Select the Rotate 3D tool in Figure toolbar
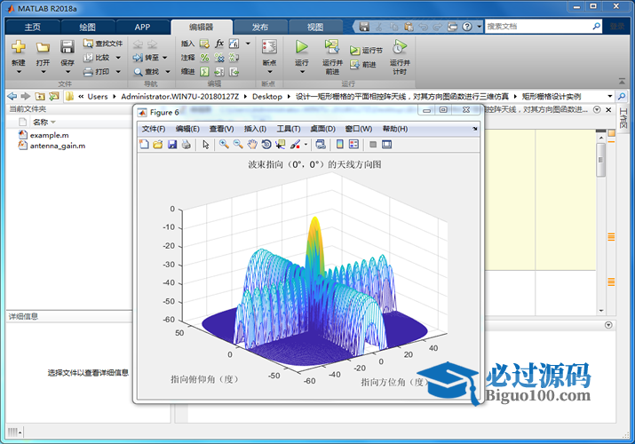Viewport: 635px width, 444px height. click(x=266, y=145)
